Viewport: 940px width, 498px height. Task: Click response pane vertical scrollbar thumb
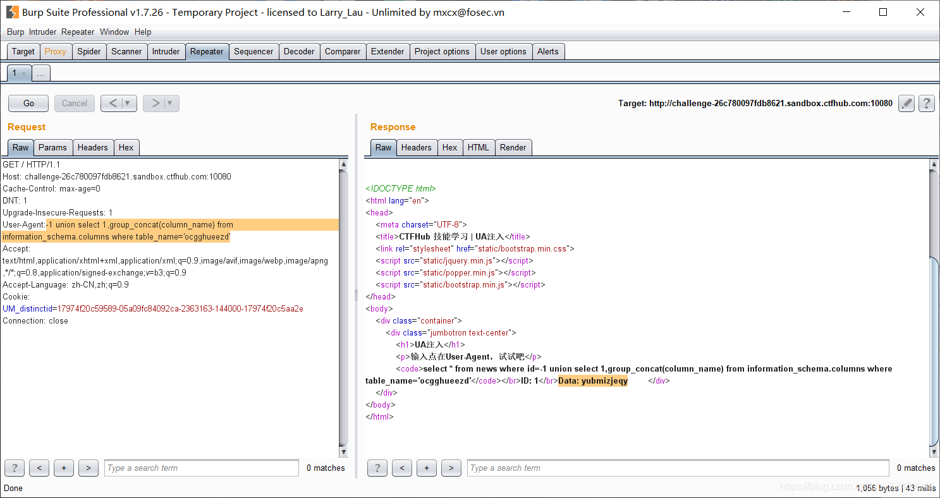[934, 351]
